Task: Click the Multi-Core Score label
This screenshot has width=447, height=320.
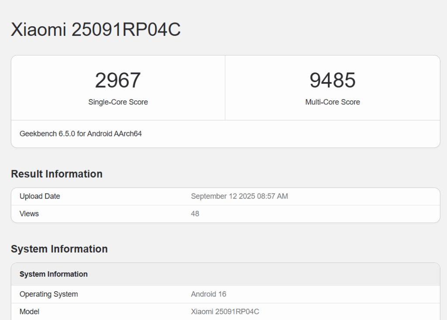Action: pyautogui.click(x=333, y=102)
